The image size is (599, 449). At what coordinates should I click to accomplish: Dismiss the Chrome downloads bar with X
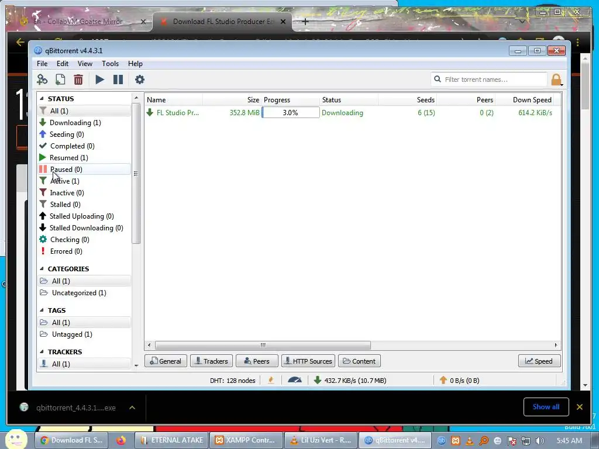tap(580, 407)
